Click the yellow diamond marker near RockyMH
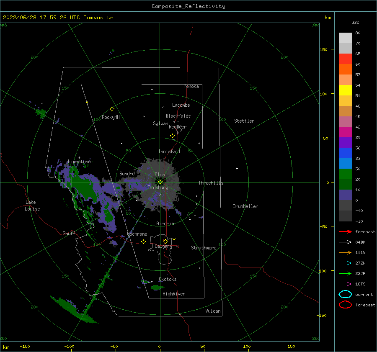This screenshot has height=352, width=377. (112, 109)
